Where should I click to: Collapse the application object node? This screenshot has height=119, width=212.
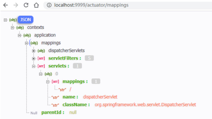[19, 35]
